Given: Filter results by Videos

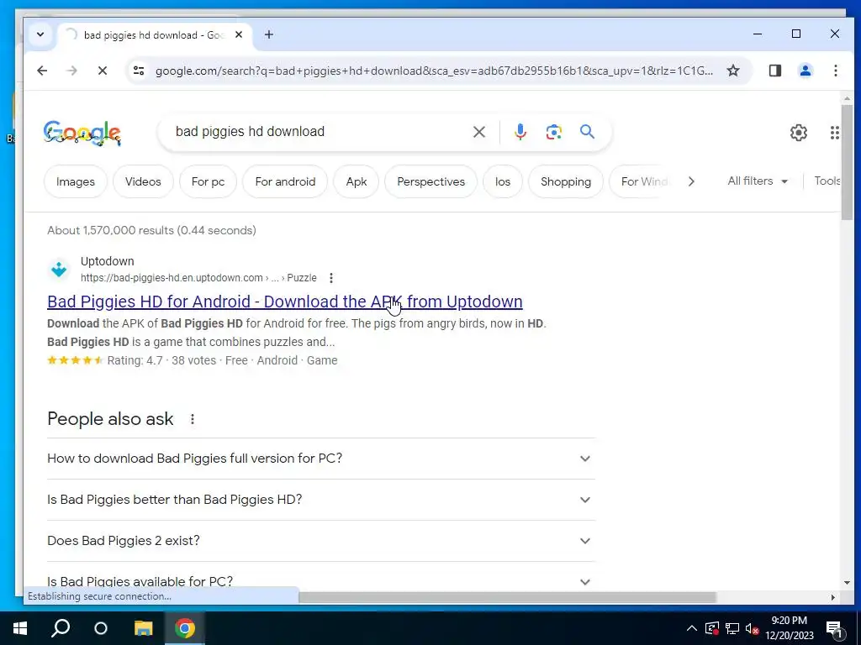Looking at the screenshot, I should coord(143,181).
